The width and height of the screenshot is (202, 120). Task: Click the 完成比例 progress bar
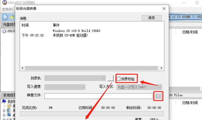(x=92, y=114)
